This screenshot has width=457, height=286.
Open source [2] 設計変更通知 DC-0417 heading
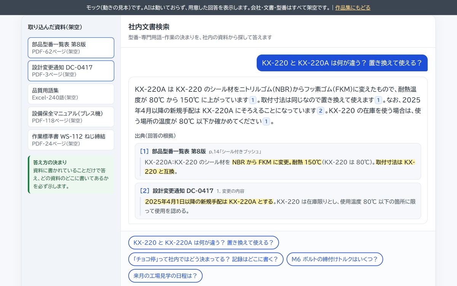(177, 191)
